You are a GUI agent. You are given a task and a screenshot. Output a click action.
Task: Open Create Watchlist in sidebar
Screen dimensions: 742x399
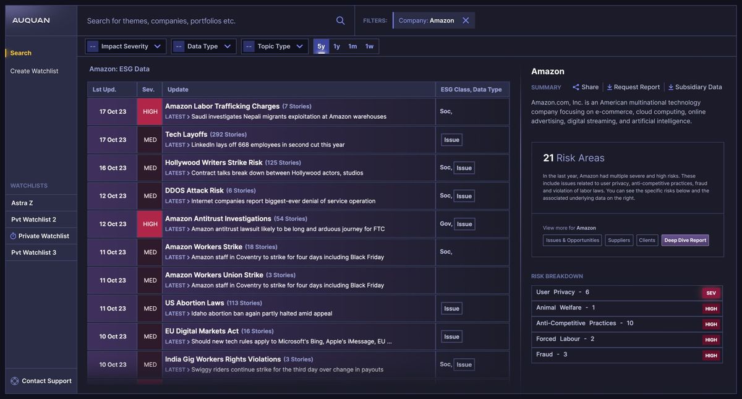(34, 71)
